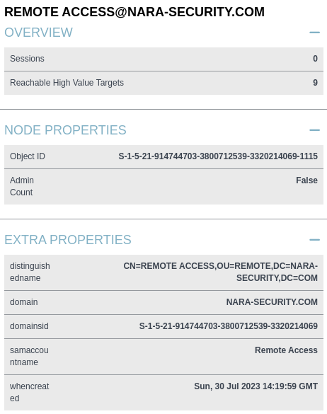
Task: Open the Sessions row
Action: coord(163,59)
